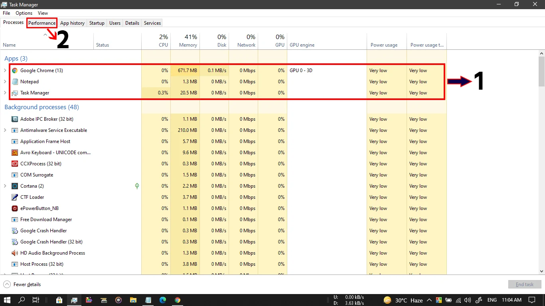Click the Chrome icon in the Google Chrome row
The image size is (545, 306).
pyautogui.click(x=15, y=71)
